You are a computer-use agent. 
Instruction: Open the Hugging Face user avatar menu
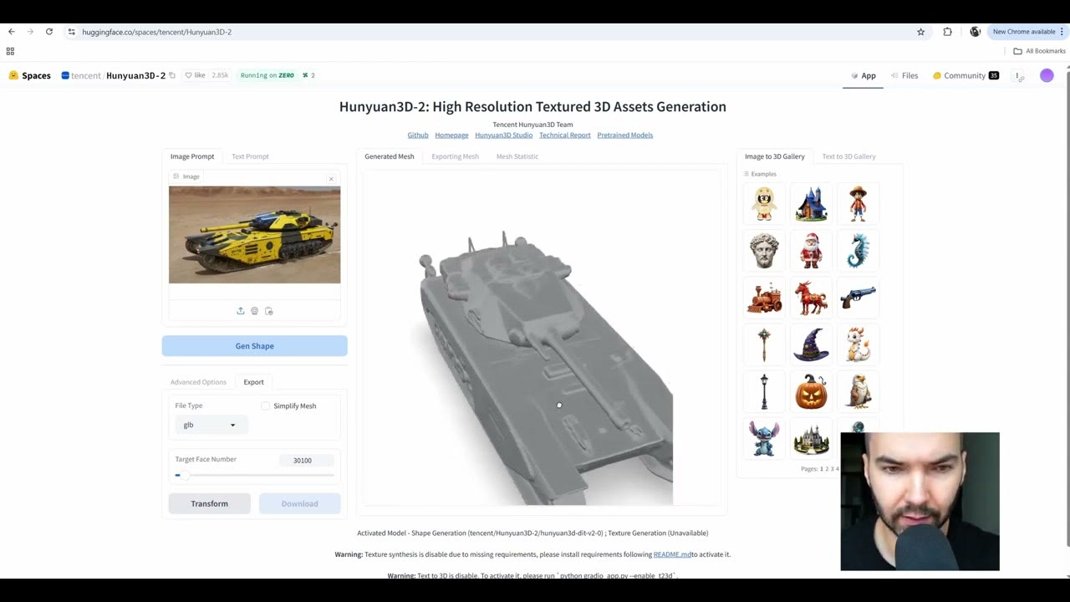[x=1047, y=75]
